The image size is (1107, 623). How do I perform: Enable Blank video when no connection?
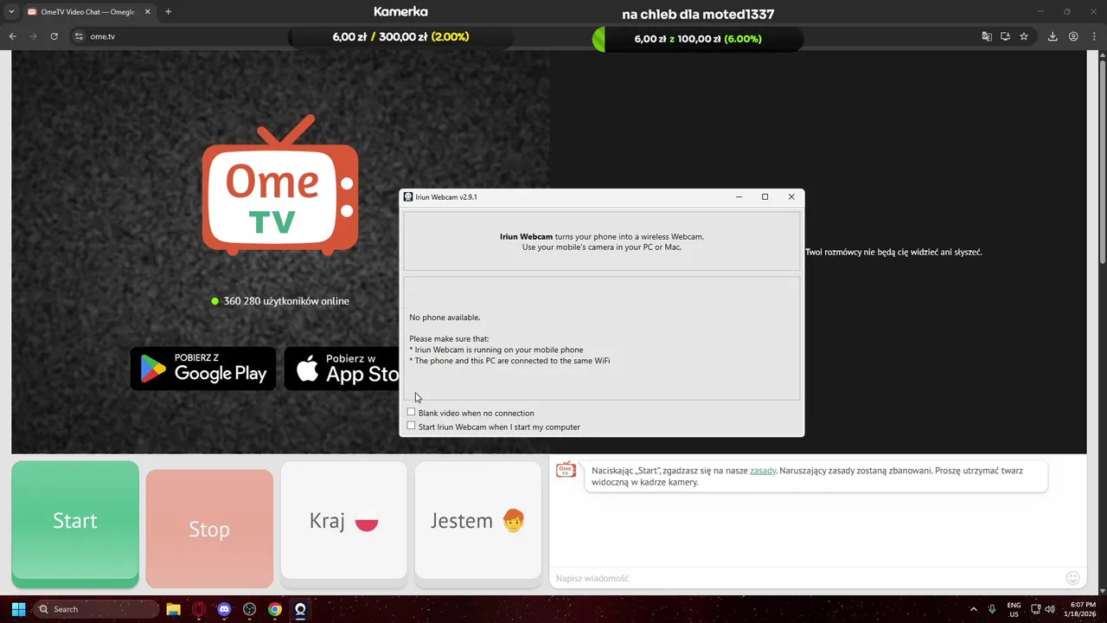pos(411,413)
